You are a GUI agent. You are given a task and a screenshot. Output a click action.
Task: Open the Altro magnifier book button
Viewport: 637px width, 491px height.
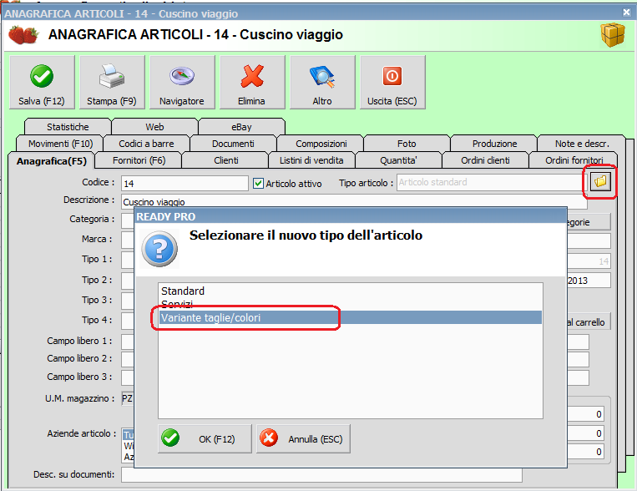click(322, 83)
